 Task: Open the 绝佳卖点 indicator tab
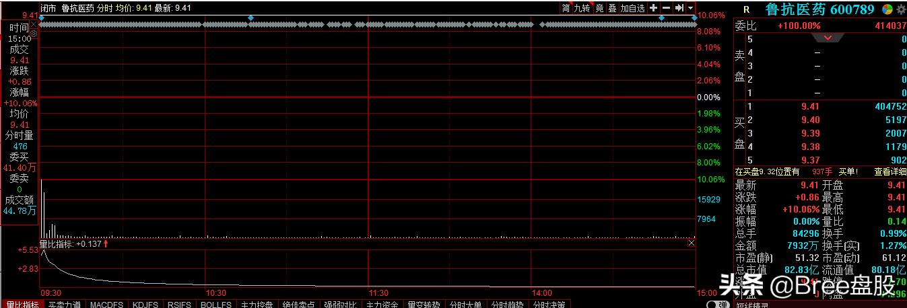point(298,304)
